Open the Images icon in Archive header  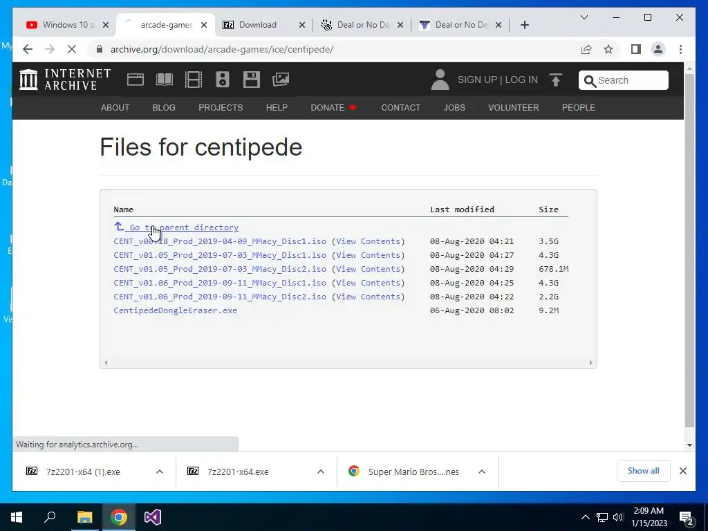click(281, 80)
